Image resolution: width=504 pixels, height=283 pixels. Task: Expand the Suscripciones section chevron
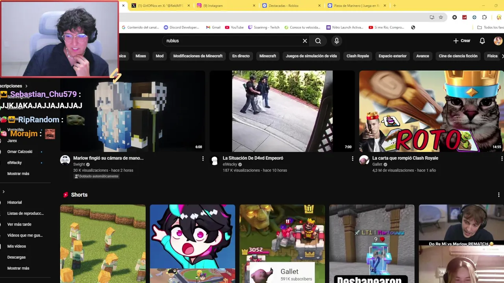pos(26,86)
